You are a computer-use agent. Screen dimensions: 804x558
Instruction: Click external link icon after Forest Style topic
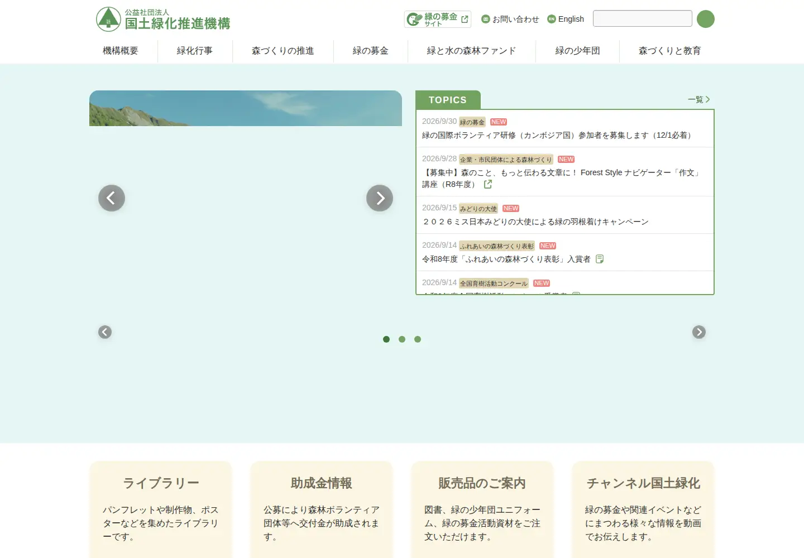click(488, 184)
